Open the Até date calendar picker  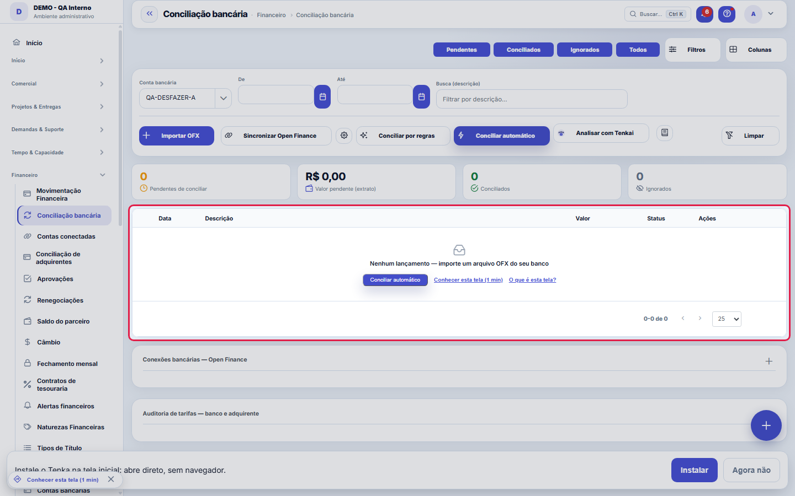(x=421, y=97)
